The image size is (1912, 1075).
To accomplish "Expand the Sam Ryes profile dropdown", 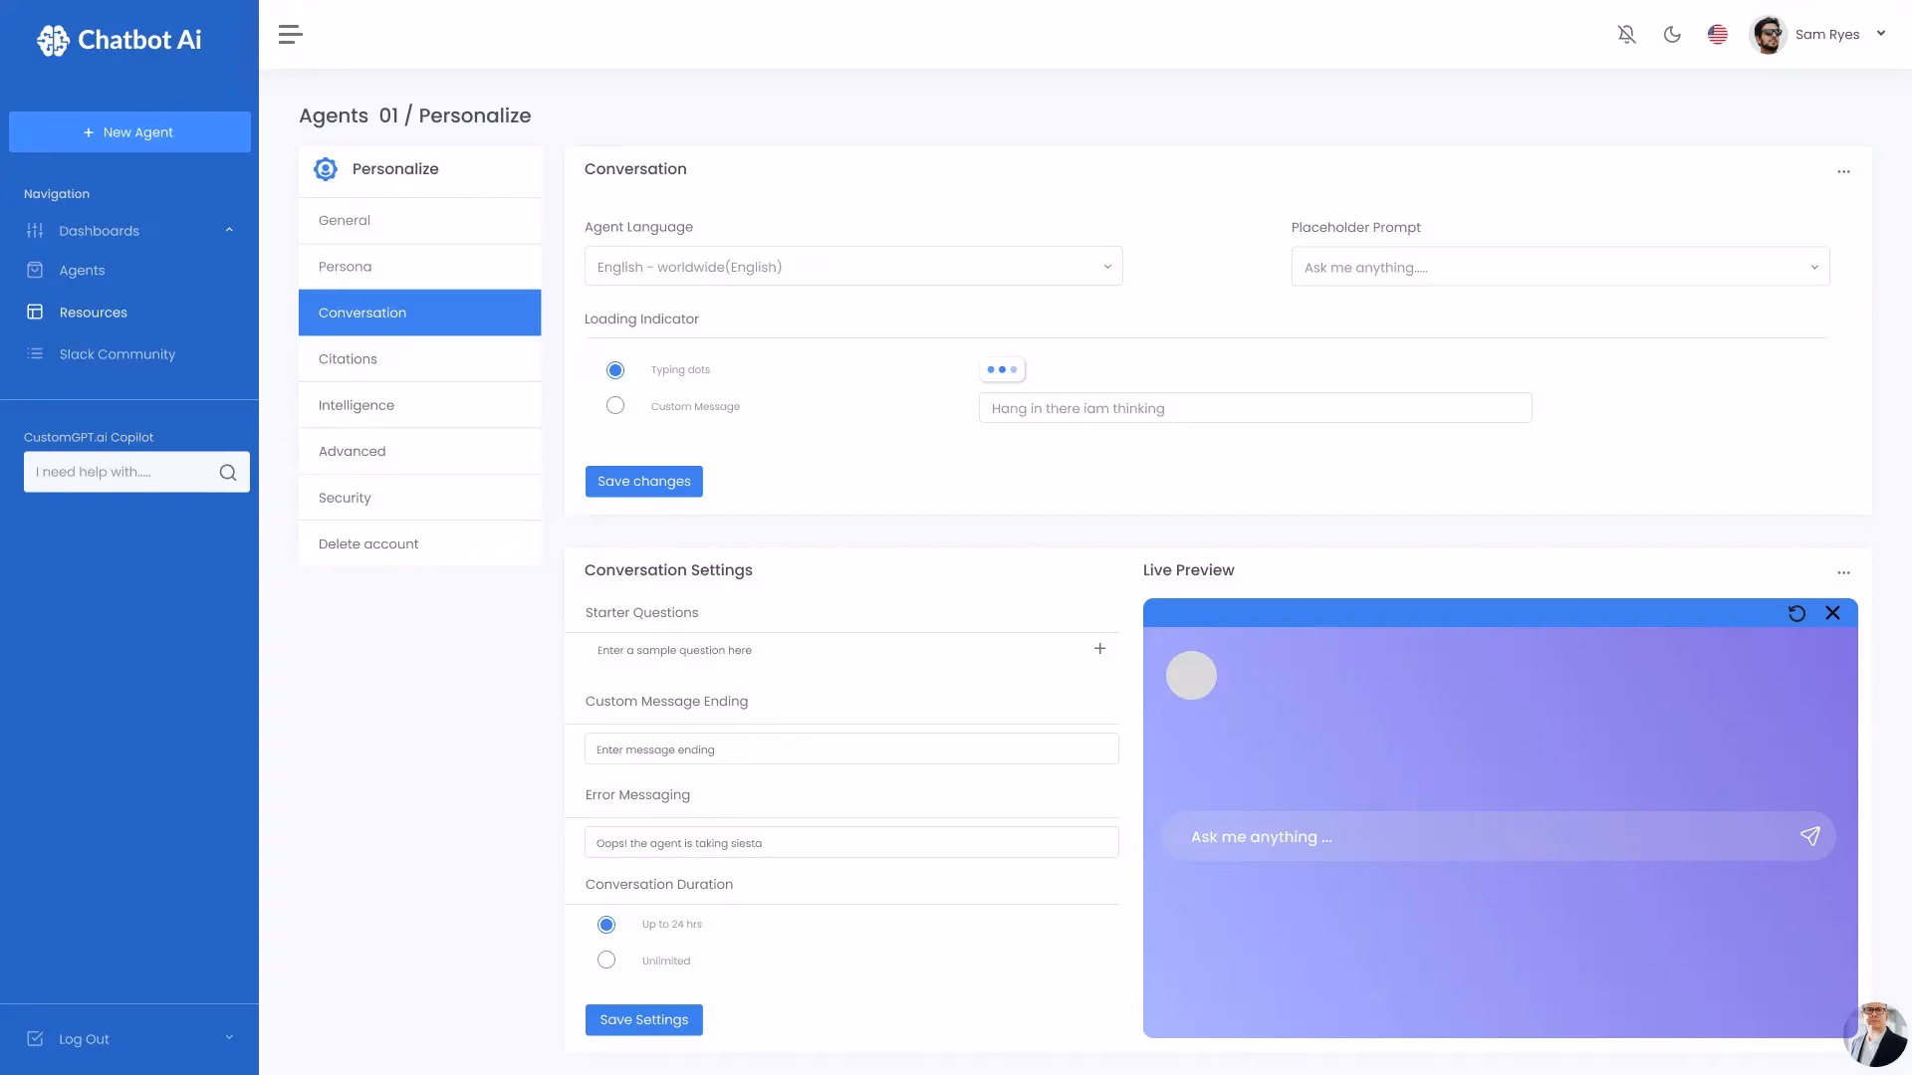I will click(1880, 34).
